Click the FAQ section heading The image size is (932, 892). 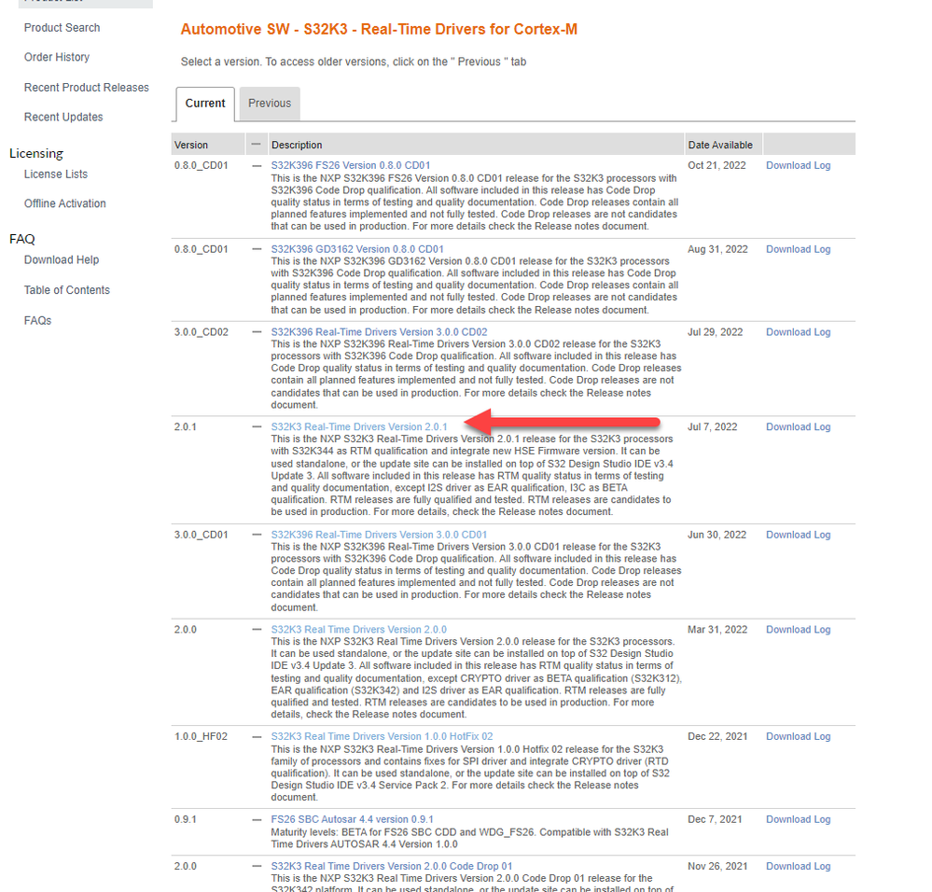pyautogui.click(x=22, y=239)
